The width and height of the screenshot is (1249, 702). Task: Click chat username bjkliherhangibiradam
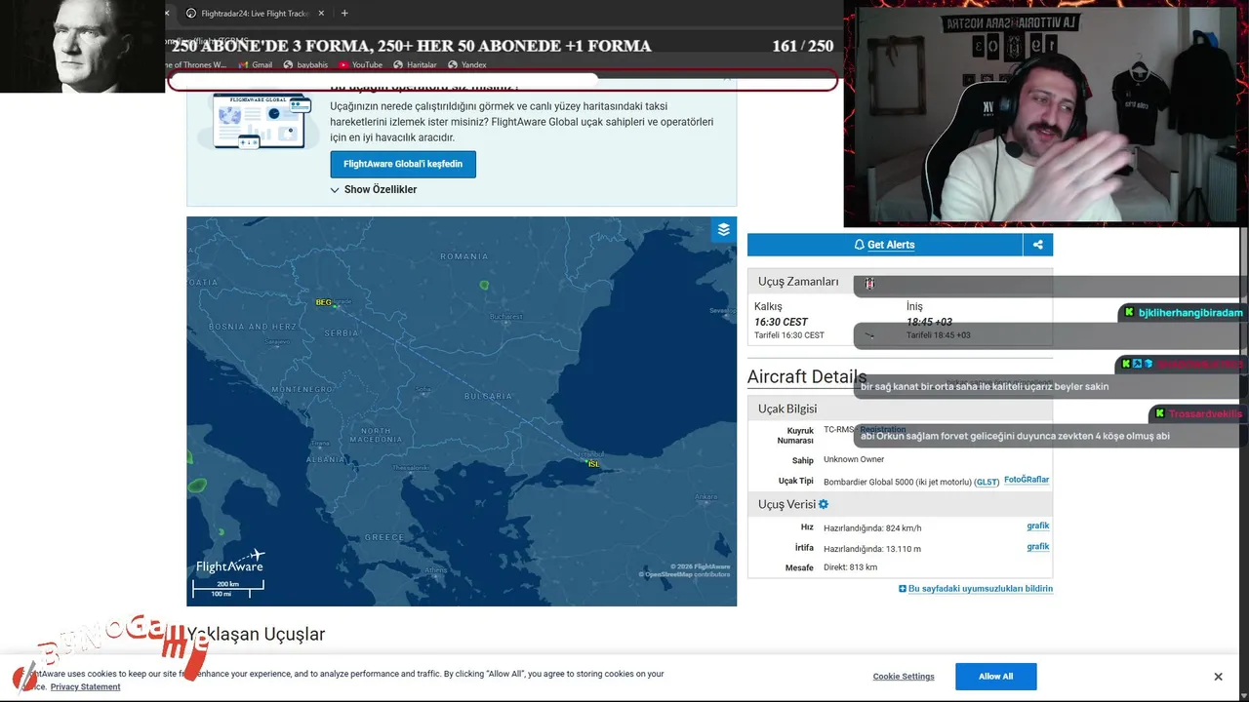pyautogui.click(x=1190, y=313)
